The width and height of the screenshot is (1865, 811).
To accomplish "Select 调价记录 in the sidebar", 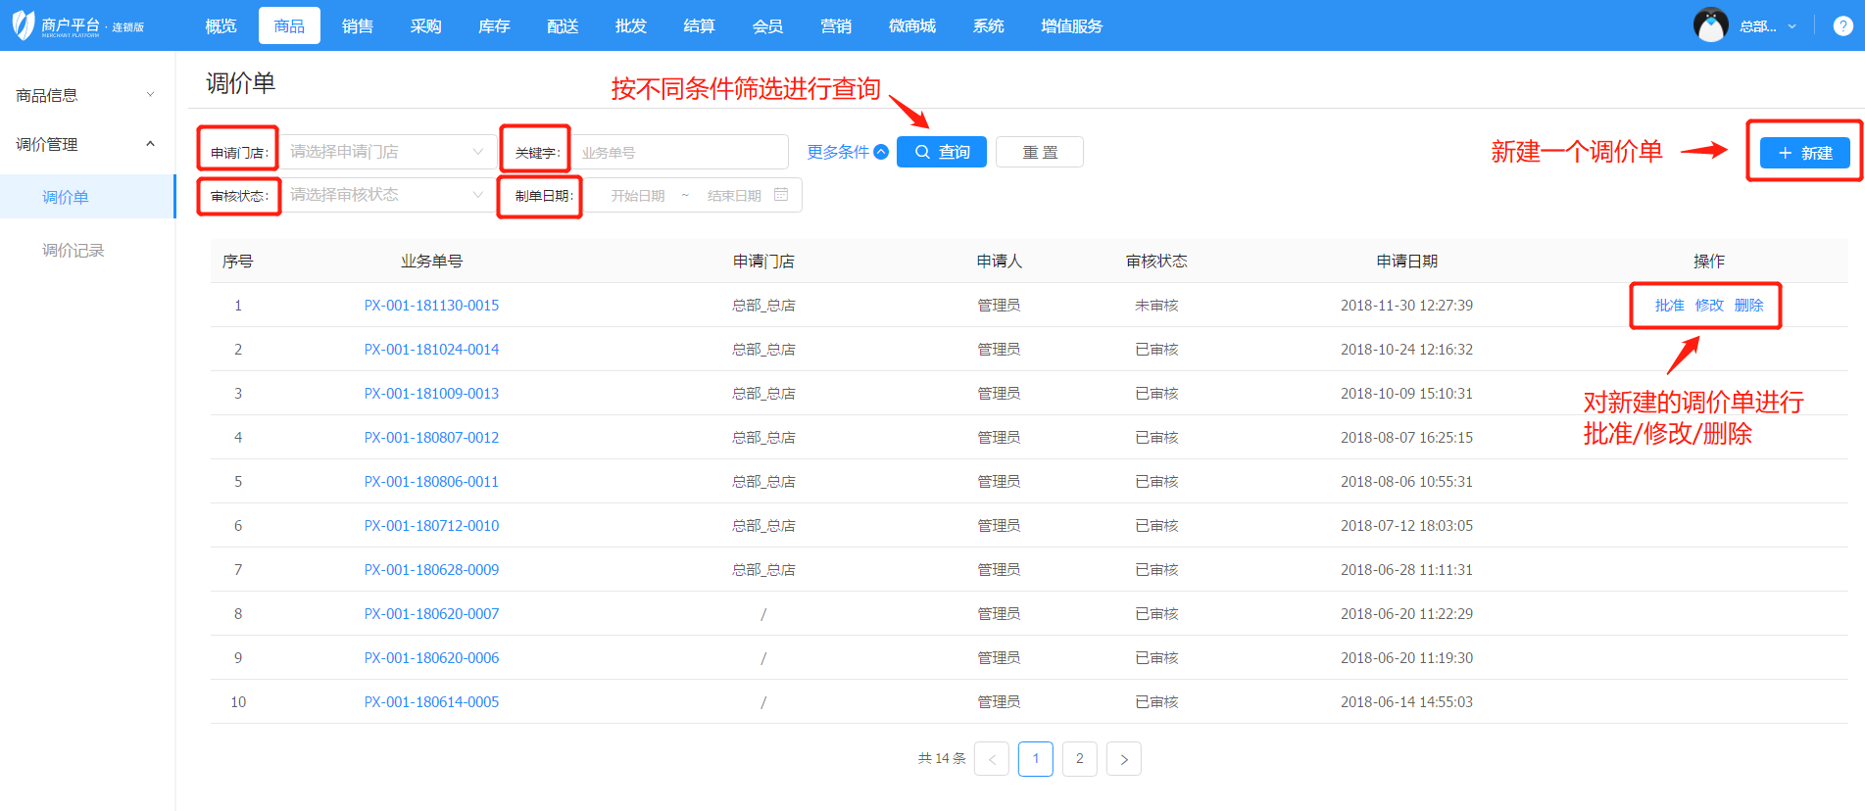I will click(x=73, y=251).
